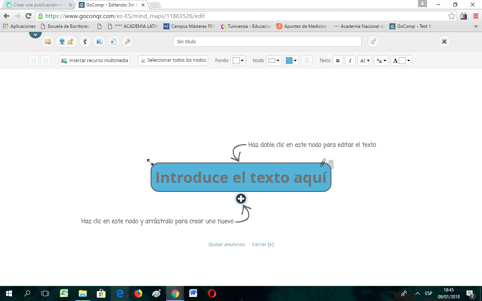Open the Fondo background color dropdown

tap(238, 61)
